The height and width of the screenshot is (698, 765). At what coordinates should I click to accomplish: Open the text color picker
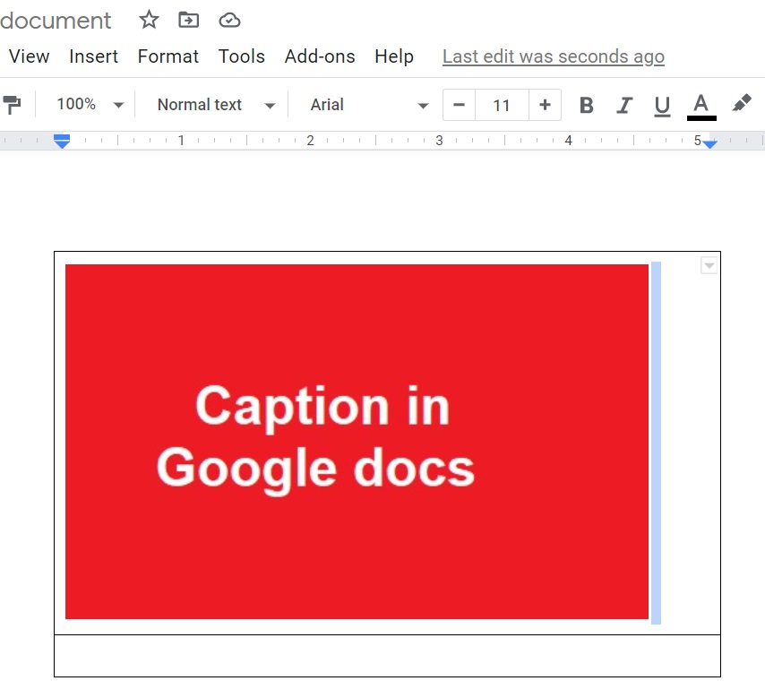click(x=701, y=105)
